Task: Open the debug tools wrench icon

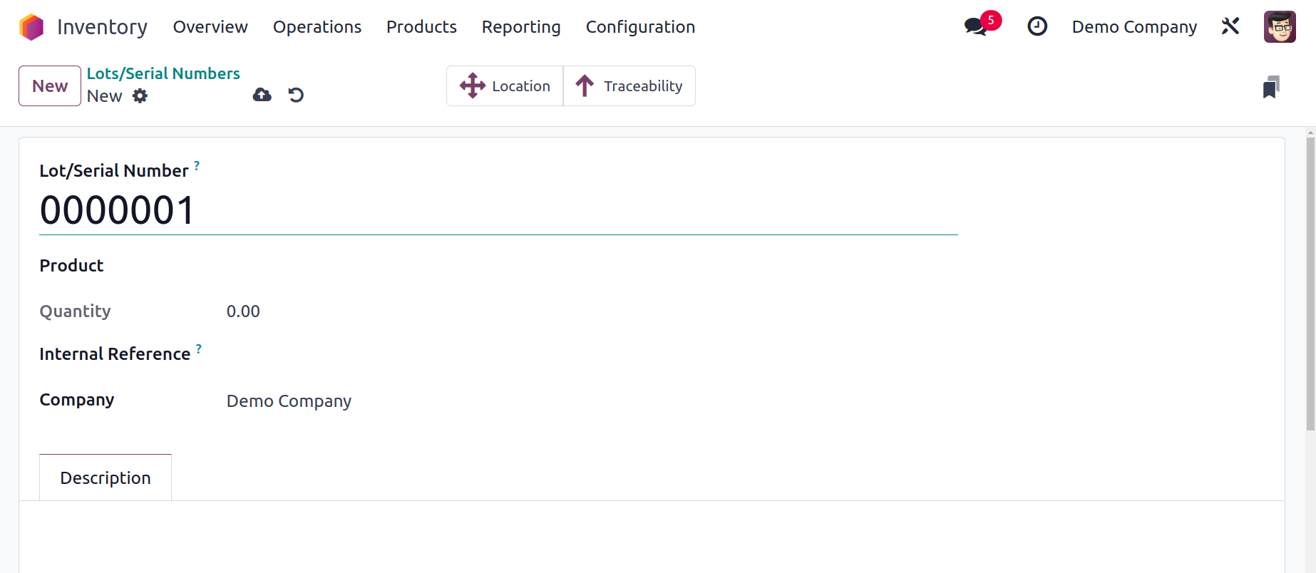Action: click(x=1230, y=26)
